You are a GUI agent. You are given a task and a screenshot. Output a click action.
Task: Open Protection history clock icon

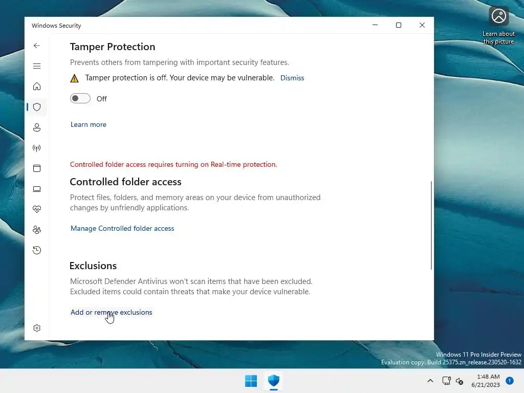pos(37,250)
